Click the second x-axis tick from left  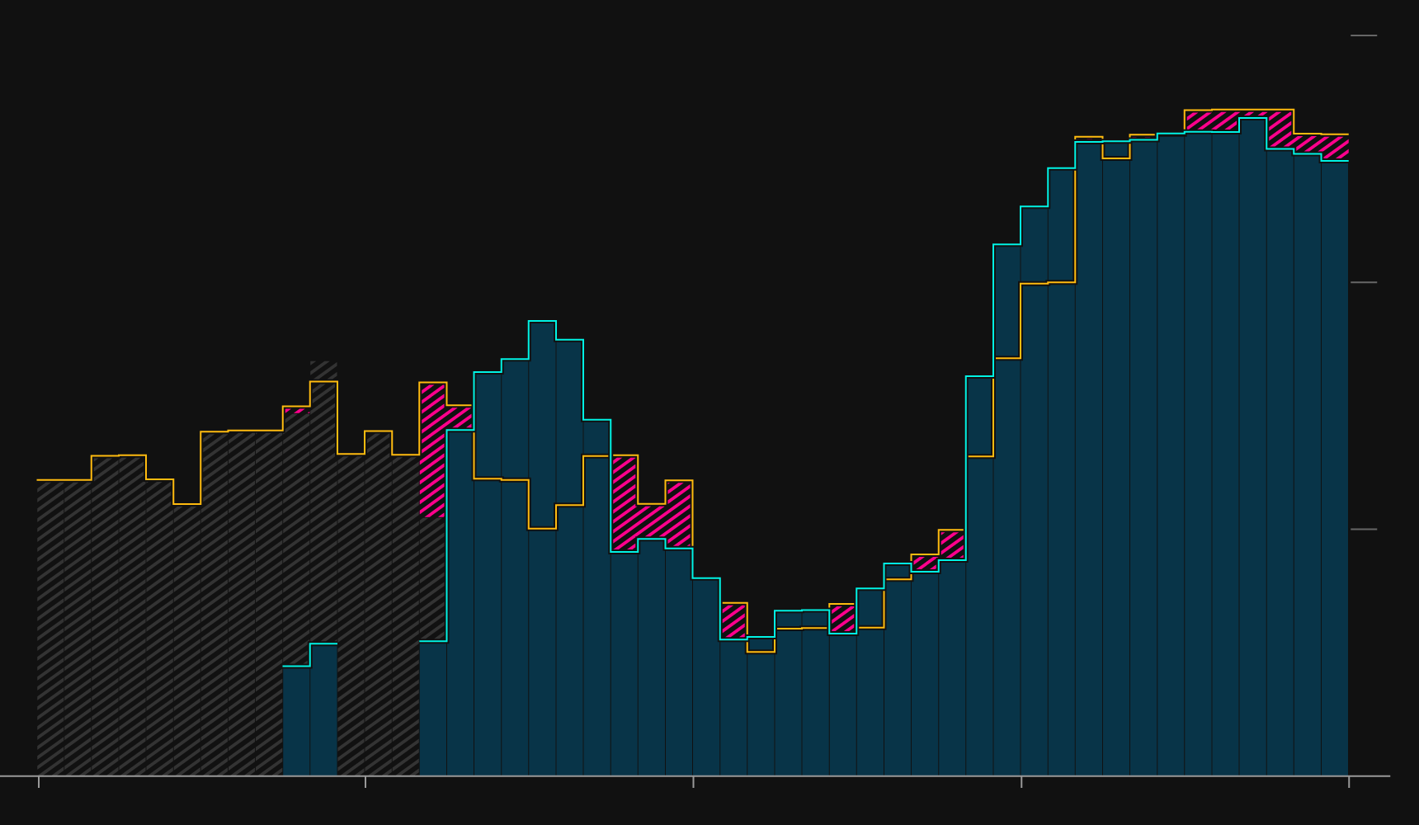pyautogui.click(x=365, y=781)
